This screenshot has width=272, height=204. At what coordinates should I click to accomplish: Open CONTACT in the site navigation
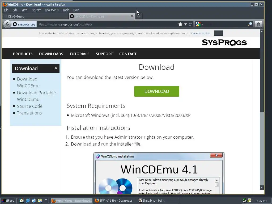pos(128,54)
